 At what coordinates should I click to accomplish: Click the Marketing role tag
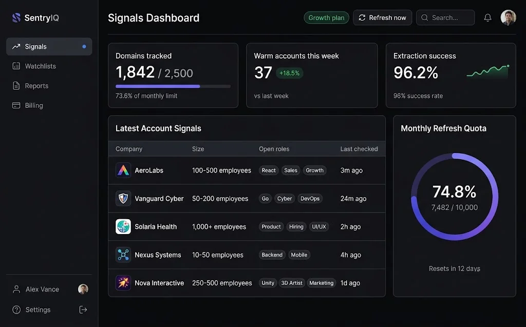pos(322,283)
